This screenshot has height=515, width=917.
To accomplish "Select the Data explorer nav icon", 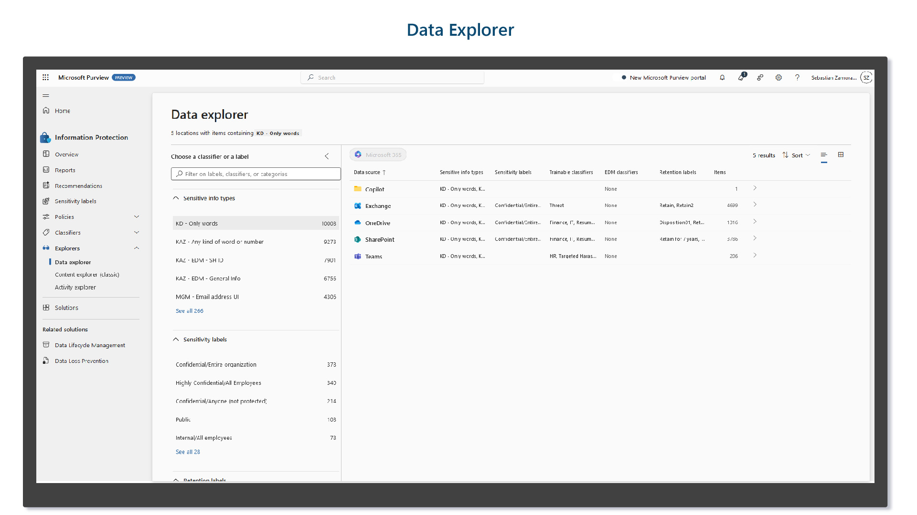I will (x=51, y=262).
